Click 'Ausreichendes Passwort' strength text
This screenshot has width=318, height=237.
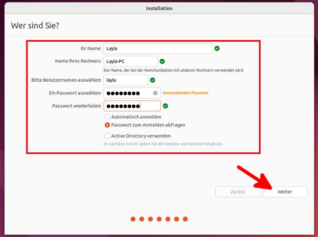pos(185,93)
